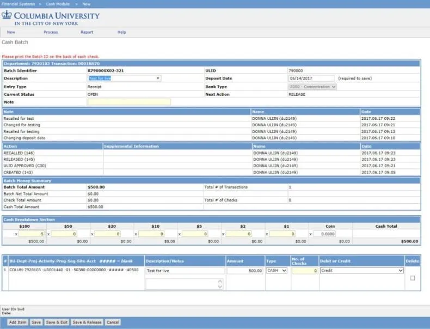The image size is (430, 329).
Task: Open the Debit or Credit dropdown
Action: click(x=362, y=271)
